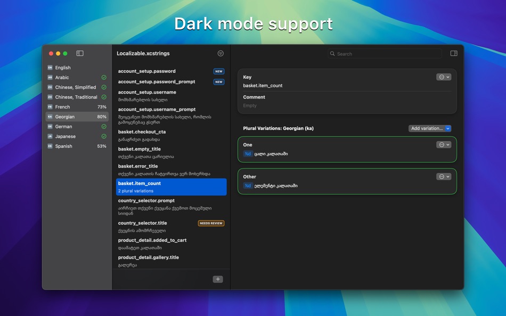The height and width of the screenshot is (316, 506).
Task: Select Spanish language at 53%
Action: point(77,146)
